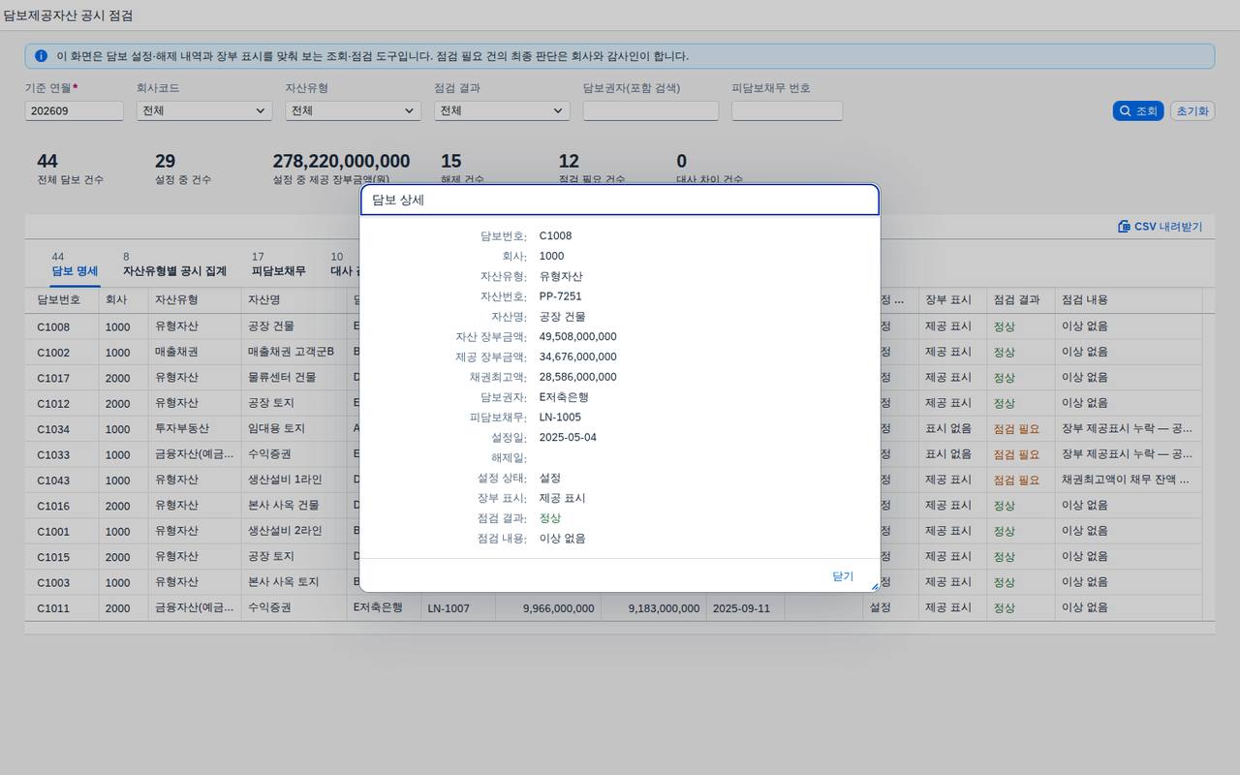Screen dimensions: 1240x775
Task: Click the 기준 연월 input field
Action: coord(75,110)
